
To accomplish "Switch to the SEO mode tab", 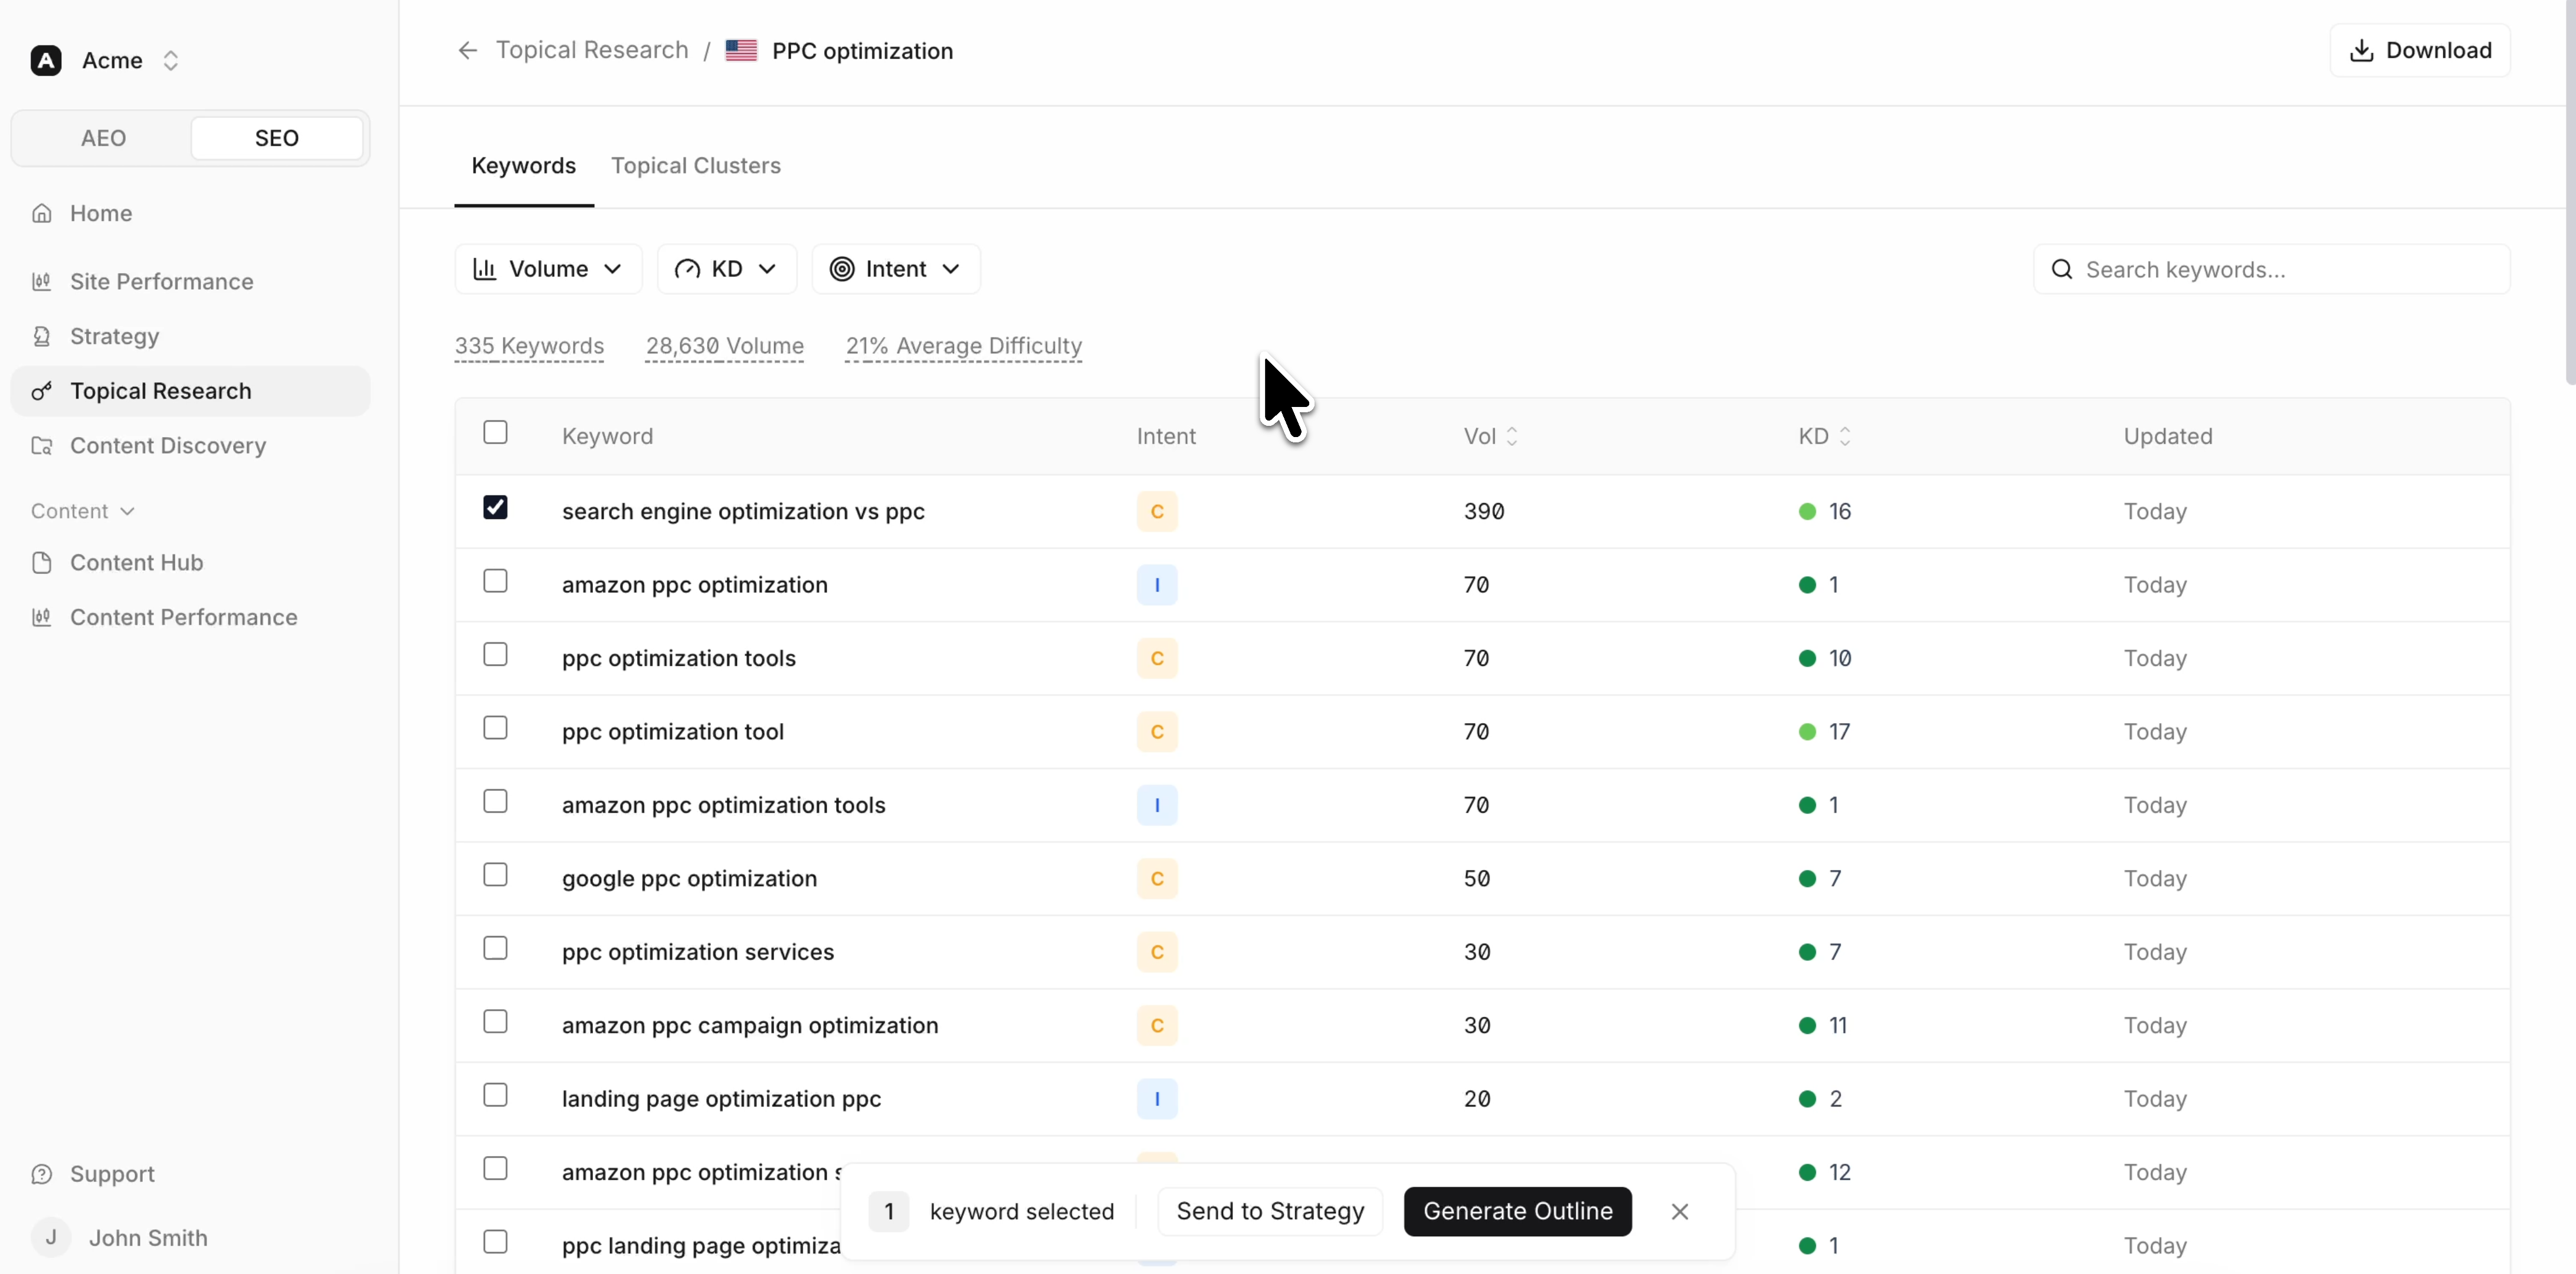I will [277, 138].
